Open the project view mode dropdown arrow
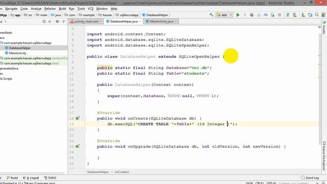The image size is (327, 184). click(6, 21)
